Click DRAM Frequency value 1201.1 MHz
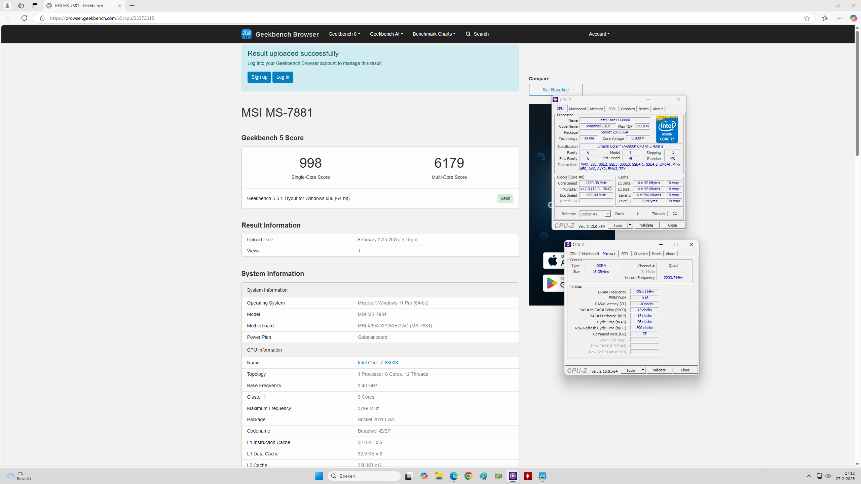 click(644, 292)
